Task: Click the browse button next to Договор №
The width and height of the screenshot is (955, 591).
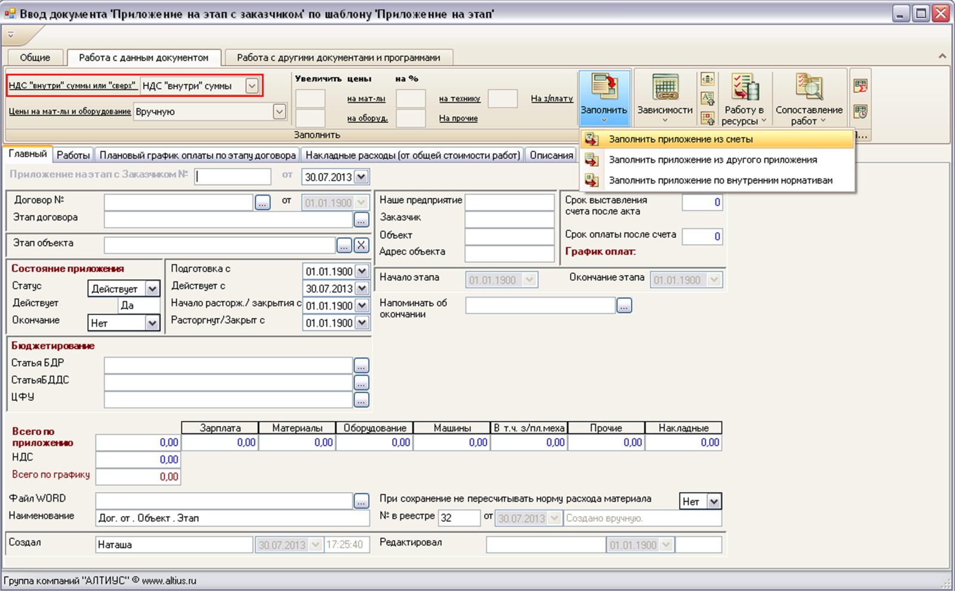Action: coord(262,203)
